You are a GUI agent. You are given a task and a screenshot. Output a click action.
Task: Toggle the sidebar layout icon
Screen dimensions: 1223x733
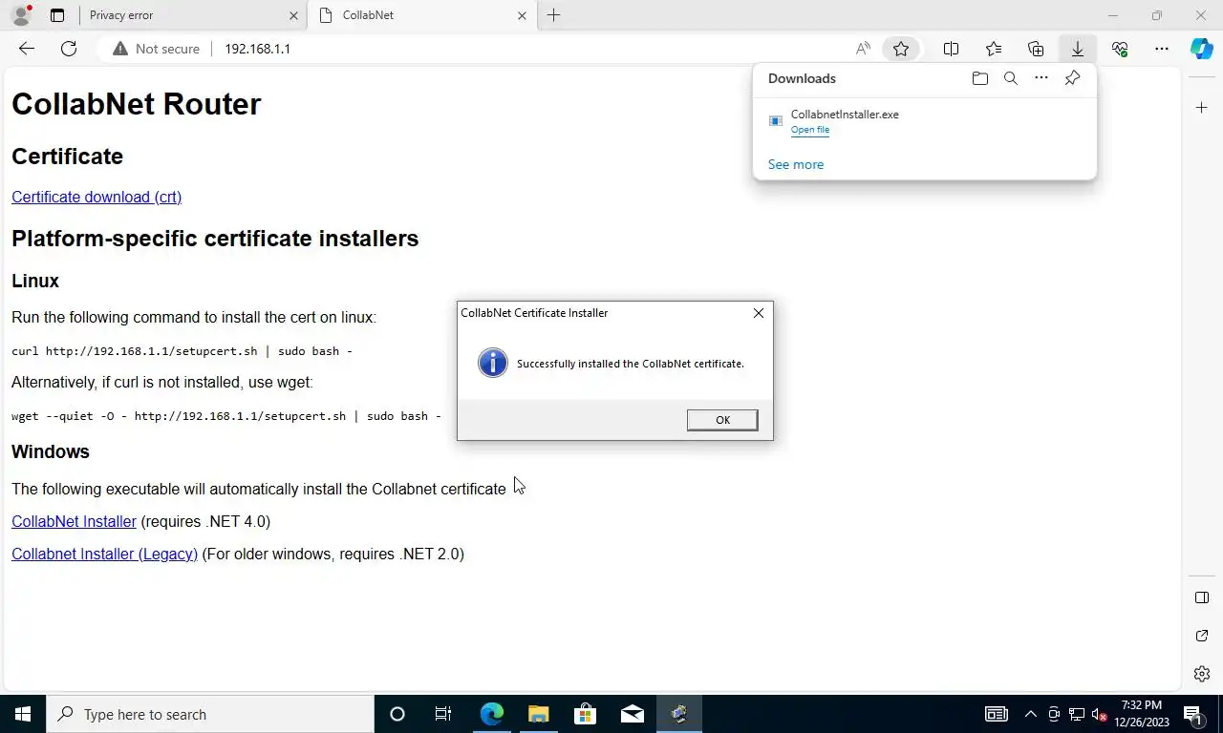coord(1202,597)
